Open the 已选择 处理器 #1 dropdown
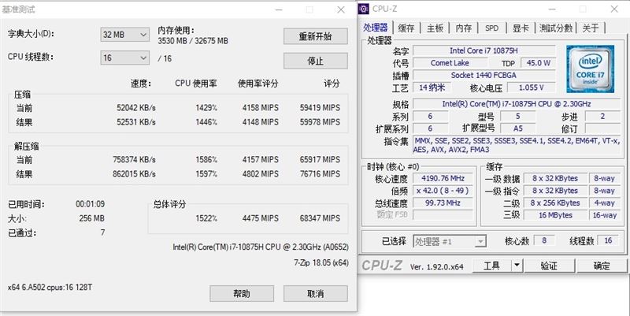630x316 pixels. point(450,242)
